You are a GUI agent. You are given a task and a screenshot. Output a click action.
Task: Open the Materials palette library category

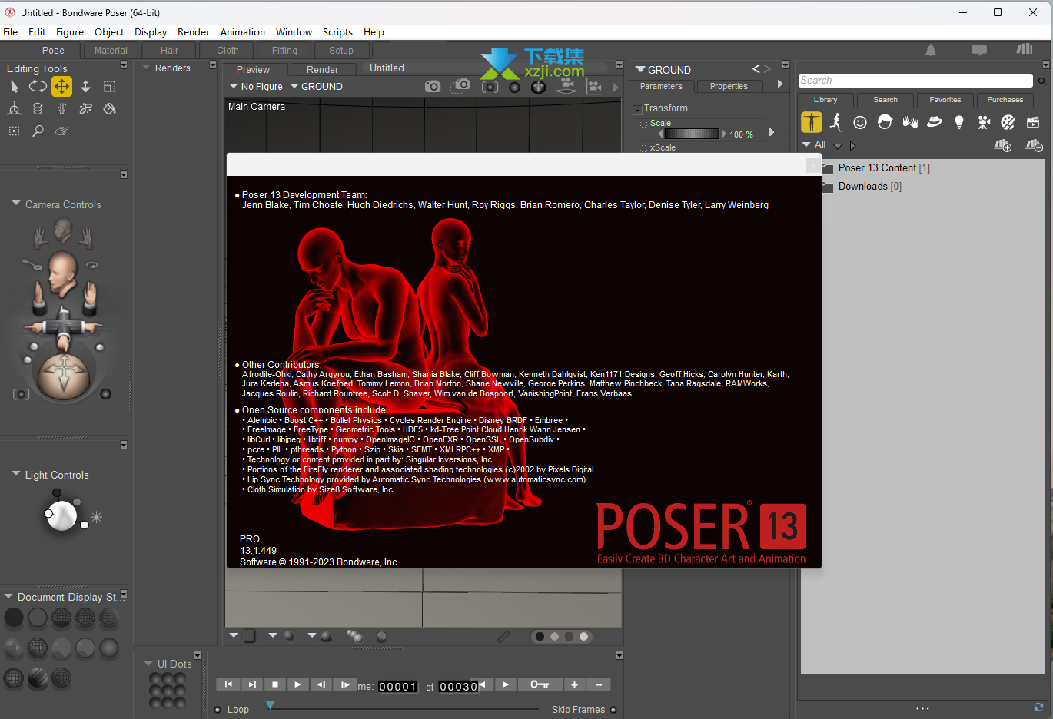tap(1008, 122)
